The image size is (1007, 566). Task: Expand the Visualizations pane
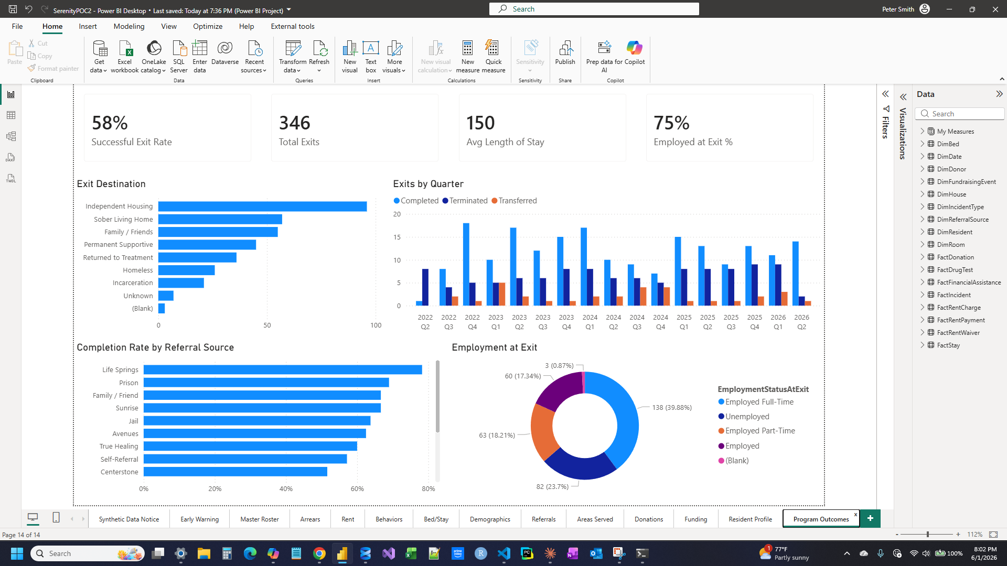tap(903, 97)
